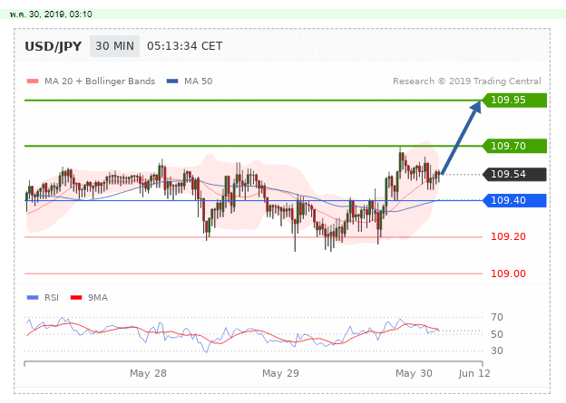Click the Jun 12 date label
The image size is (566, 403).
click(x=474, y=373)
